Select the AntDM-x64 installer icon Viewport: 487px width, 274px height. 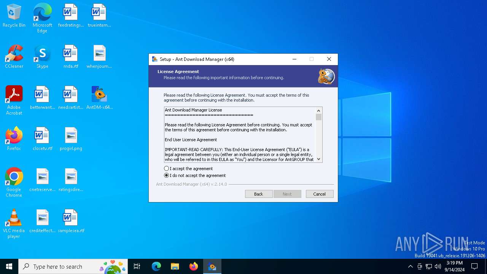click(99, 98)
